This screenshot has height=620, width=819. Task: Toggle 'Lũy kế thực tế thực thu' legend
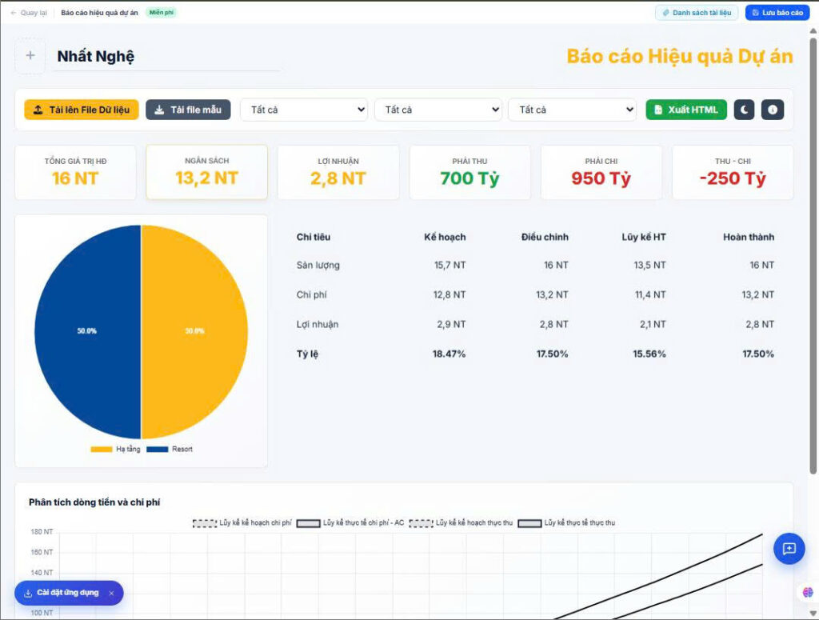[566, 523]
